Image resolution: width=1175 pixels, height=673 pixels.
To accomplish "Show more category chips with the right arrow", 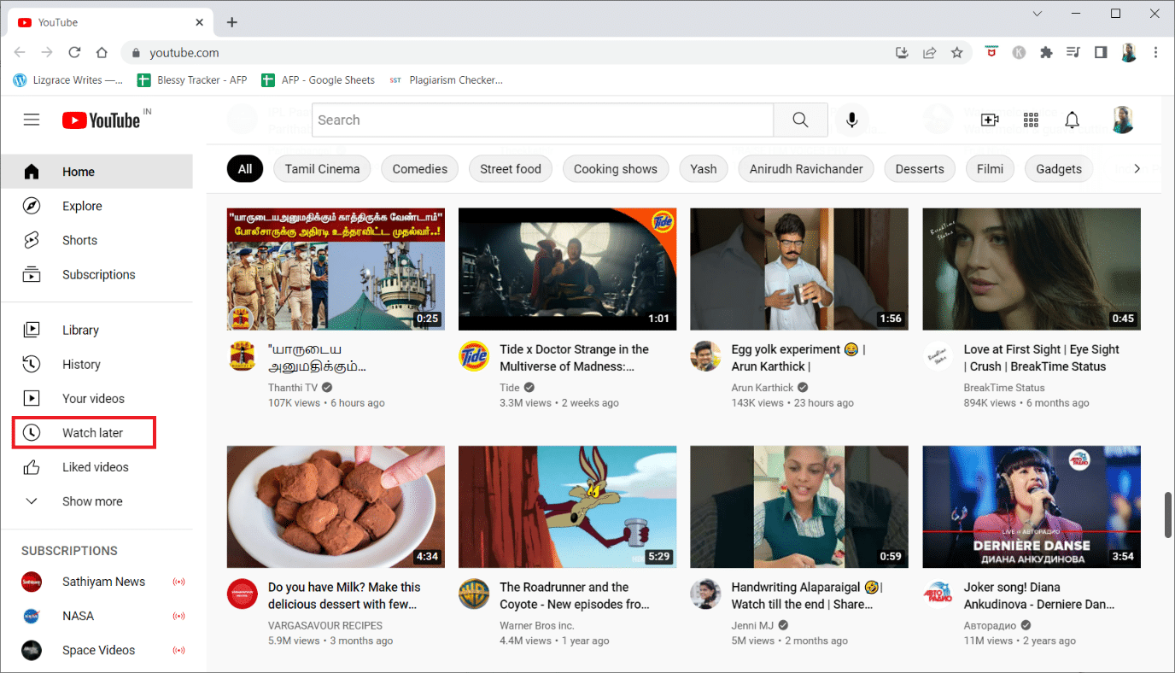I will 1137,169.
